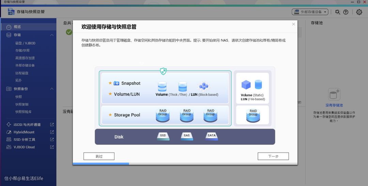The image size is (368, 186).
Task: Click the SSD 分析工具 sidebar icon
Action: pyautogui.click(x=9, y=140)
